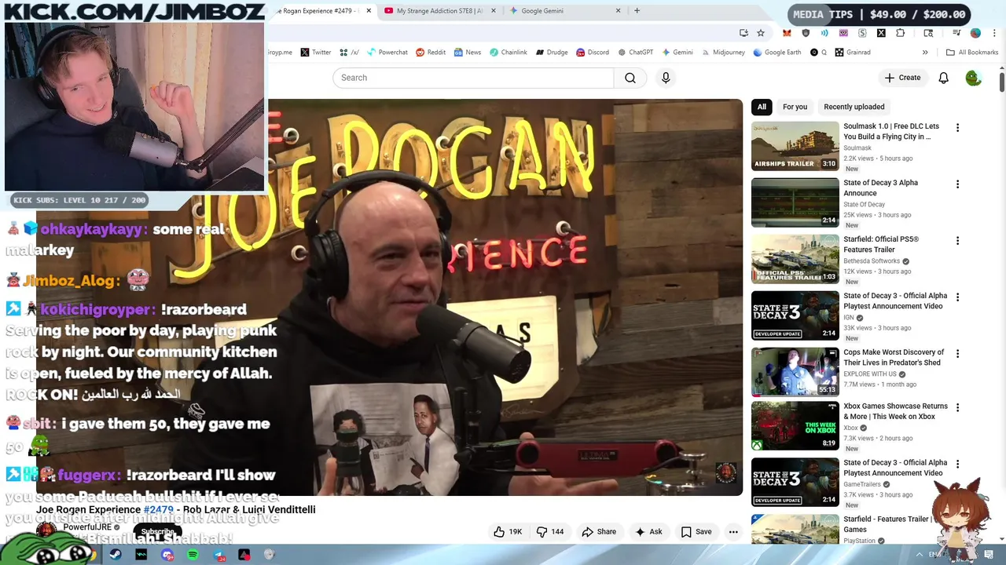Open more actions ellipsis under video

[733, 531]
